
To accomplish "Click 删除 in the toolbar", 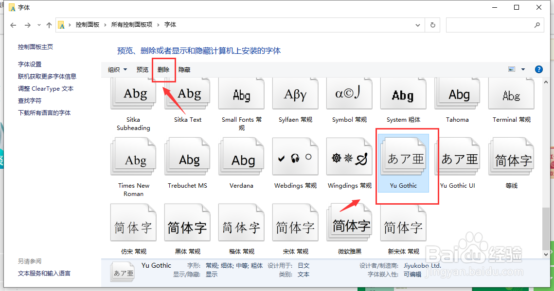I will coord(163,70).
